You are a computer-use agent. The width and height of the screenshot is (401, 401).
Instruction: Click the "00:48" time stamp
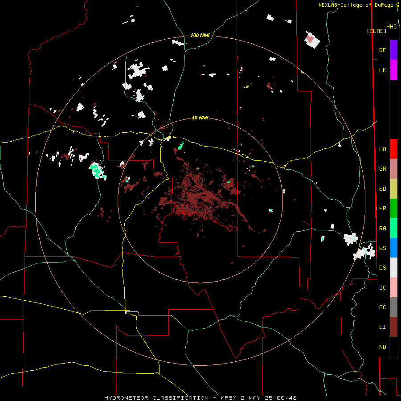pyautogui.click(x=286, y=398)
